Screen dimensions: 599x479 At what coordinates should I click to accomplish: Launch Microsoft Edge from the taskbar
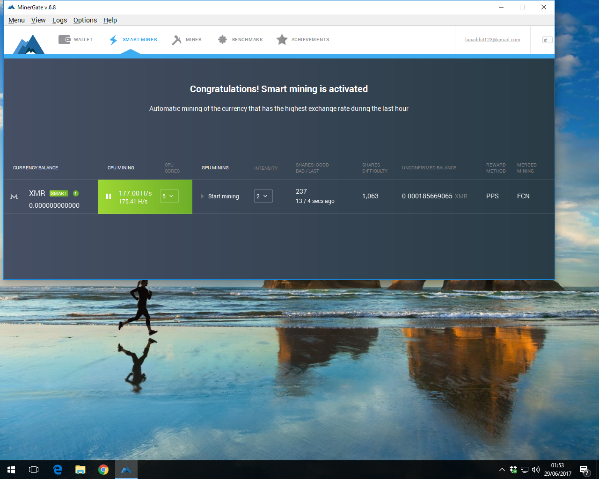click(58, 470)
